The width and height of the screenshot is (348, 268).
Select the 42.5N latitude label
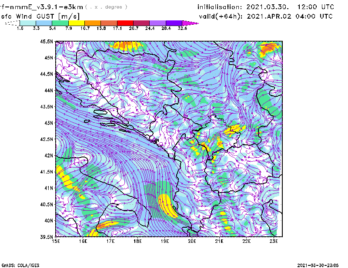tap(47, 139)
